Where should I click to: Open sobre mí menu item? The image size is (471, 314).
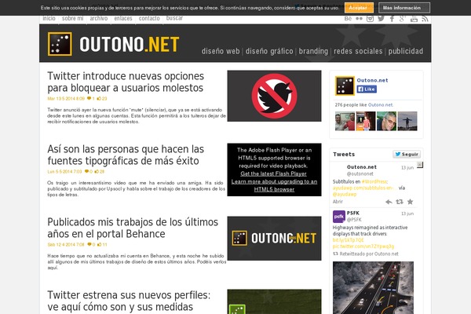point(73,18)
